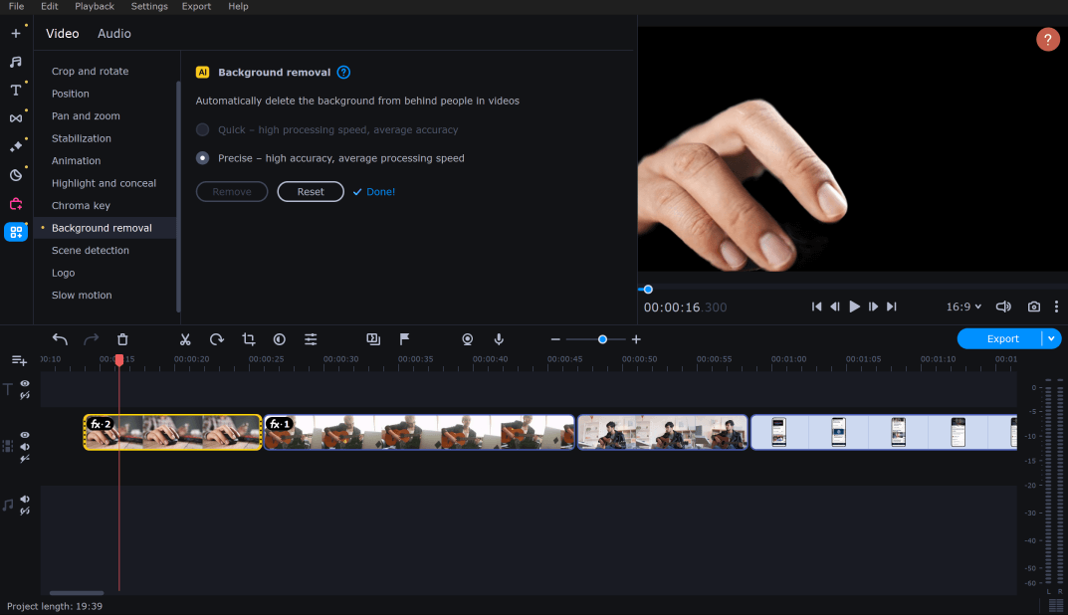Image resolution: width=1068 pixels, height=615 pixels.
Task: Start a webcam capture
Action: click(467, 339)
